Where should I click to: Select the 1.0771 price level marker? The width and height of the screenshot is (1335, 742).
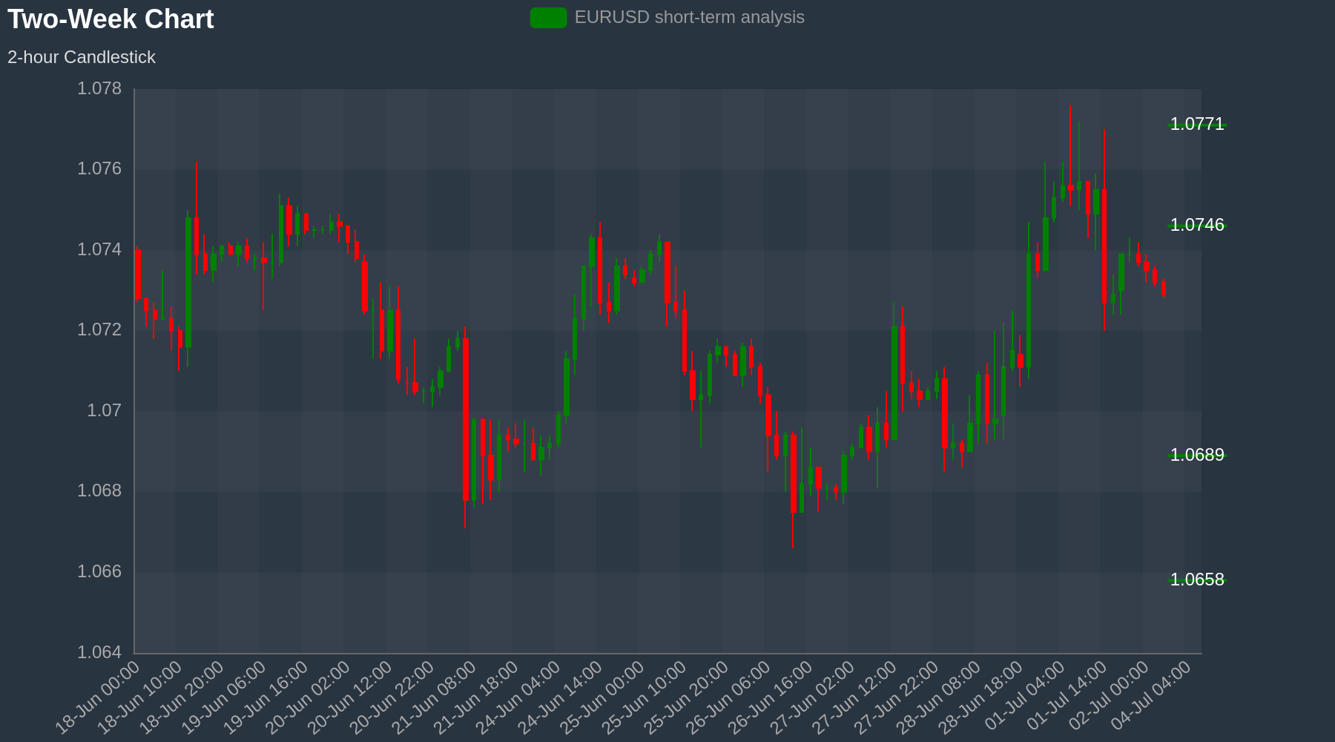(1197, 125)
